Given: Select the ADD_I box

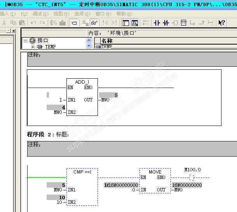Looking at the screenshot, I should click(x=82, y=97).
